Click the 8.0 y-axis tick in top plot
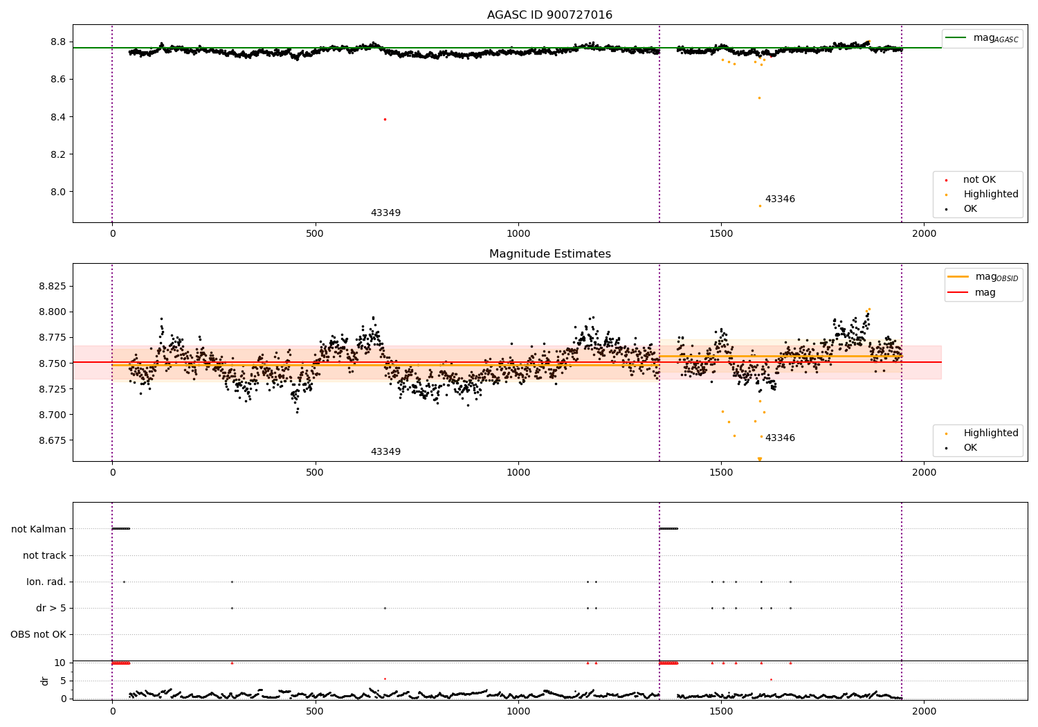This screenshot has width=1038, height=727. point(59,192)
